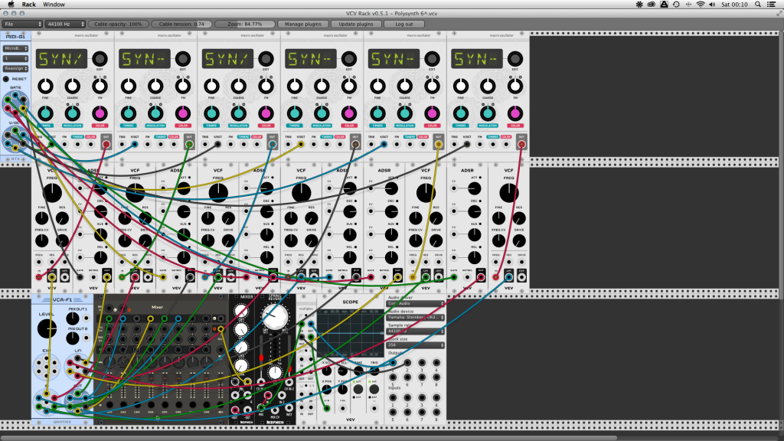
Task: Click the RESET button on MIDI-01 module
Action: click(x=6, y=79)
